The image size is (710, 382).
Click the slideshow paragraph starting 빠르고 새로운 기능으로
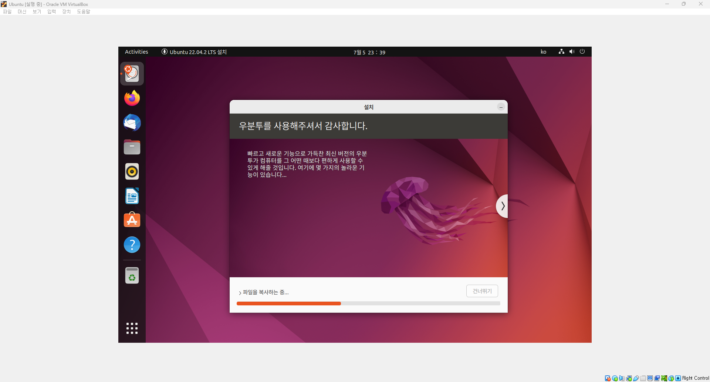click(307, 164)
